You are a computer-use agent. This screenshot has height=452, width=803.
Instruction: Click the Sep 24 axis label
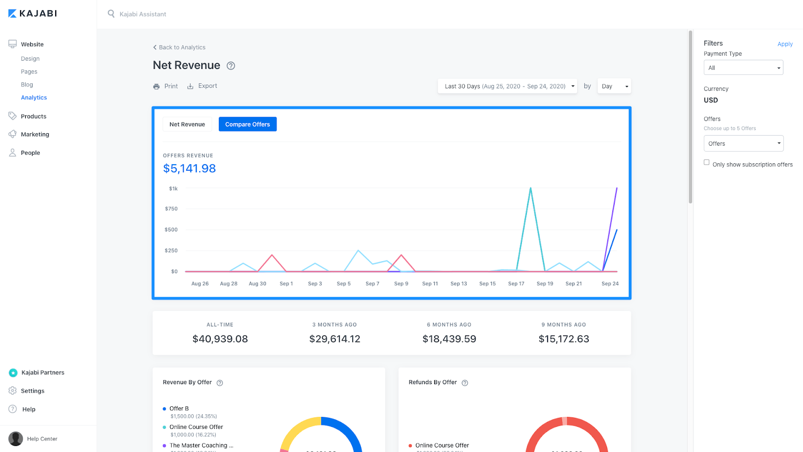coord(610,284)
